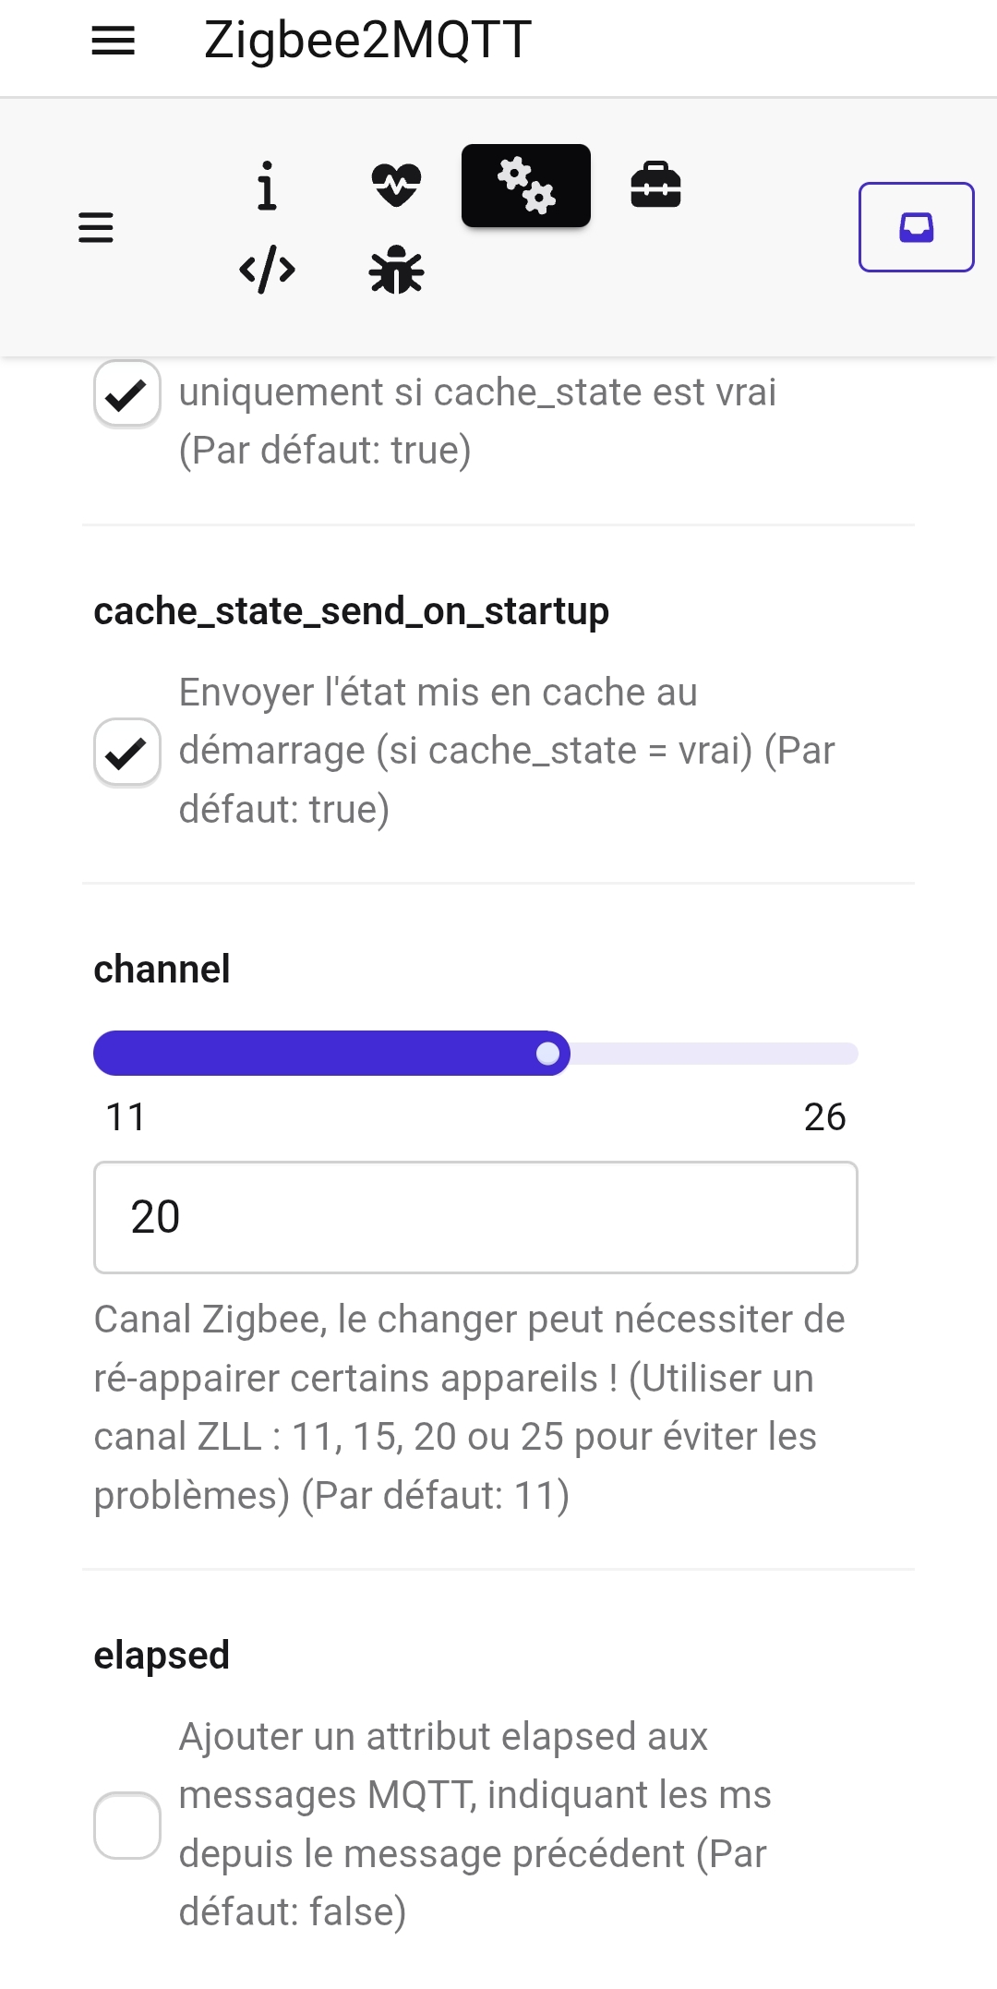This screenshot has height=1989, width=997.
Task: Focus the channel number input field
Action: [475, 1217]
